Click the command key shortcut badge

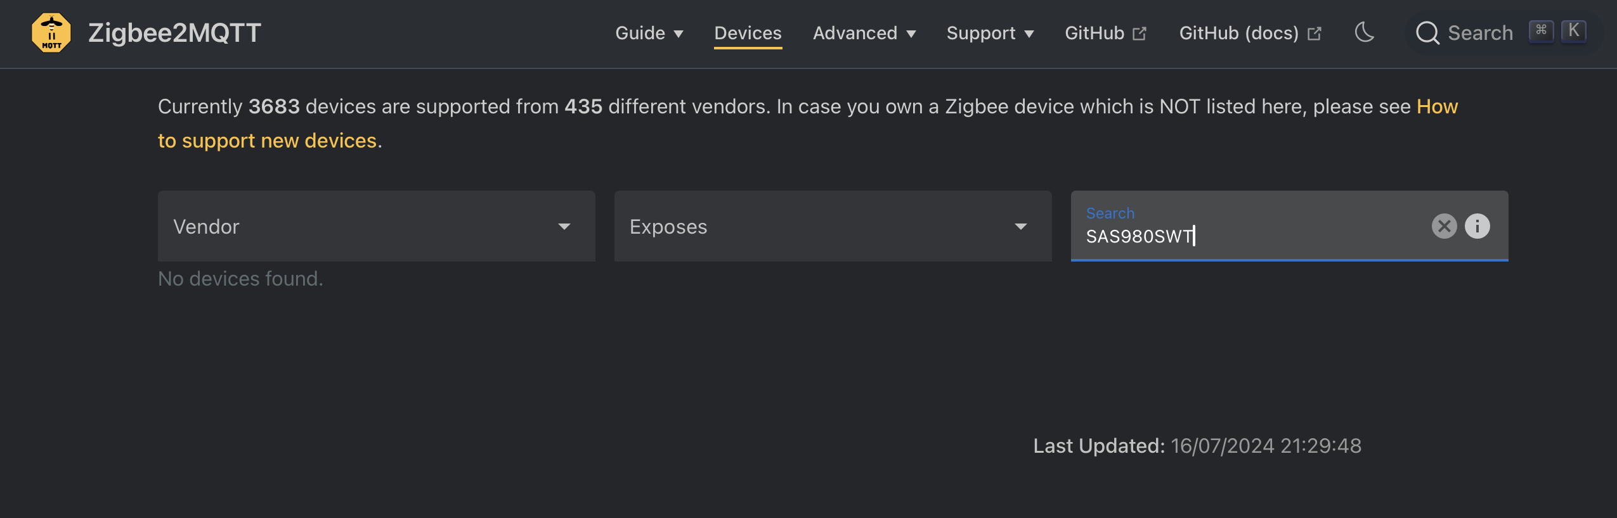tap(1541, 31)
